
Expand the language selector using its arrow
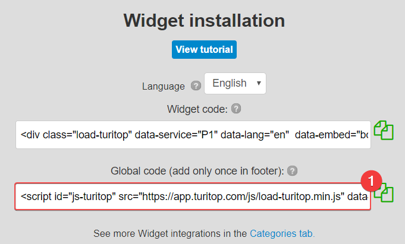(259, 83)
